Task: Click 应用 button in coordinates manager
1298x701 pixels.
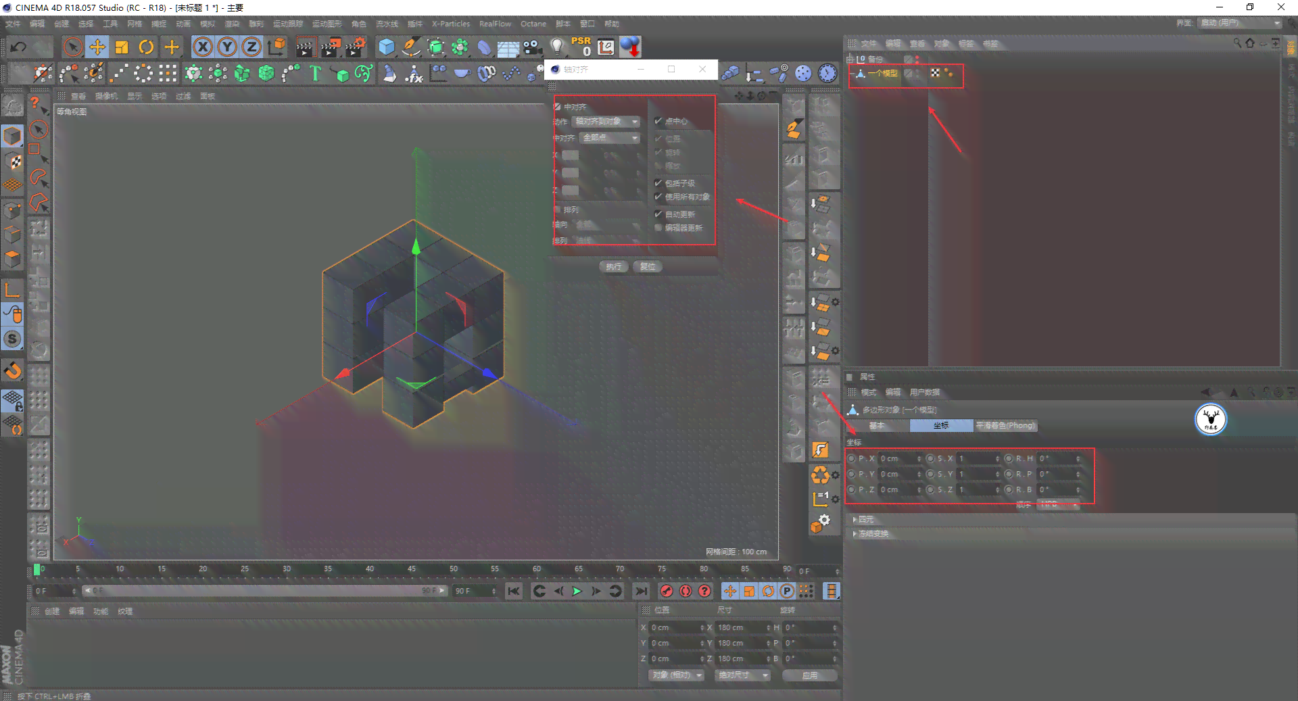Action: 809,675
